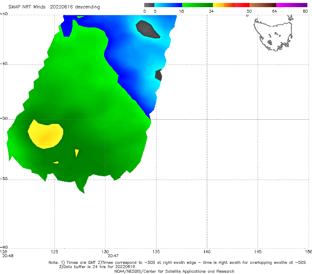Click the color bar label '18'
This screenshot has height=274, width=312.
tap(181, 11)
